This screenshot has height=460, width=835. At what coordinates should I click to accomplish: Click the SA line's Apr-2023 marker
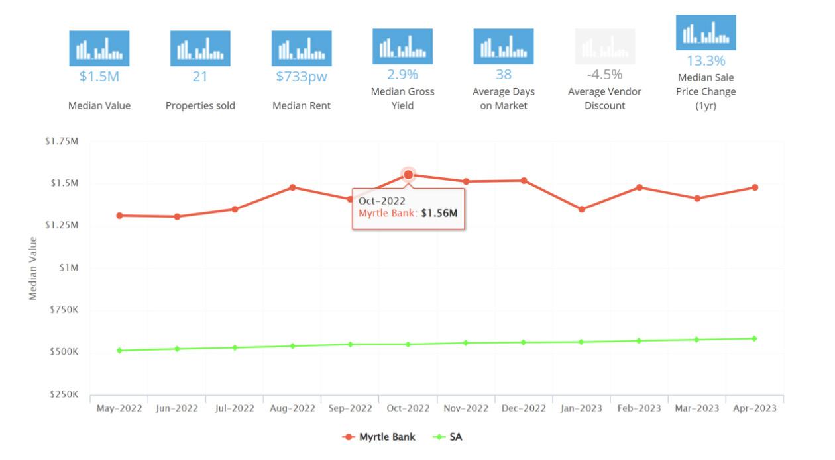pyautogui.click(x=754, y=338)
